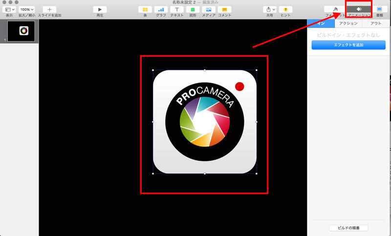Click the bottom-left handle of the image
This screenshot has width=391, height=236.
[153, 173]
